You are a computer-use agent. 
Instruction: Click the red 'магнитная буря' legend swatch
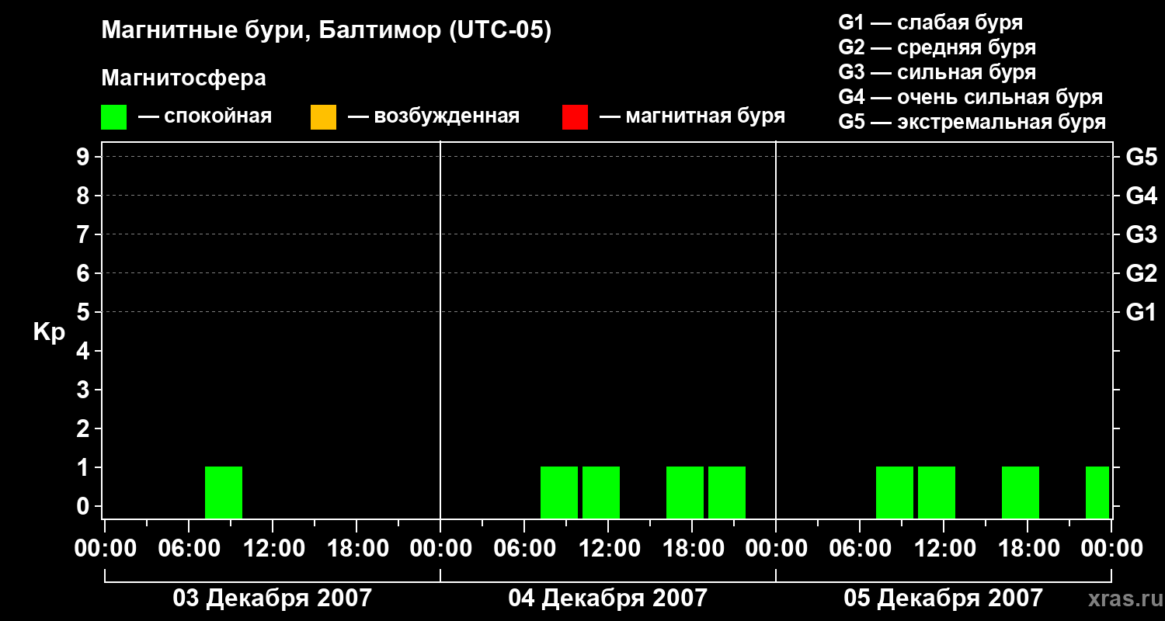pyautogui.click(x=575, y=117)
